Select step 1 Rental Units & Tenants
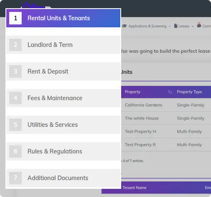The image size is (211, 197). (63, 18)
